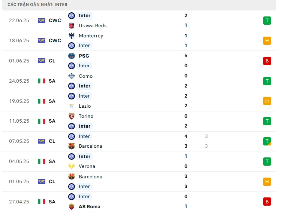This screenshot has width=281, height=215.
Task: Click the CL label on 01.06.25 row
Action: click(52, 61)
